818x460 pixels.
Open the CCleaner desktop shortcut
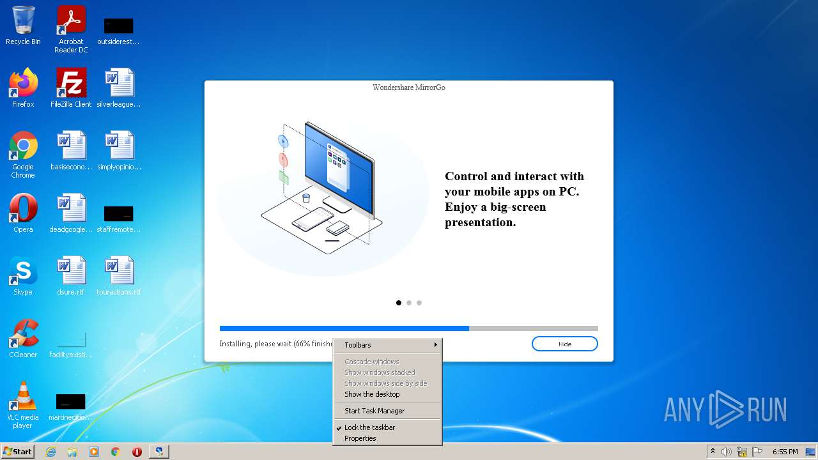pyautogui.click(x=23, y=339)
